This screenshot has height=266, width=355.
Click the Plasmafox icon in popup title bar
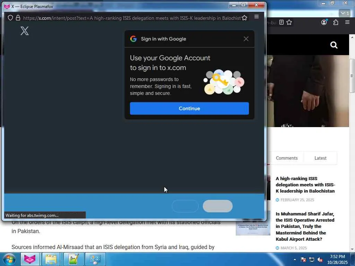pos(7,7)
